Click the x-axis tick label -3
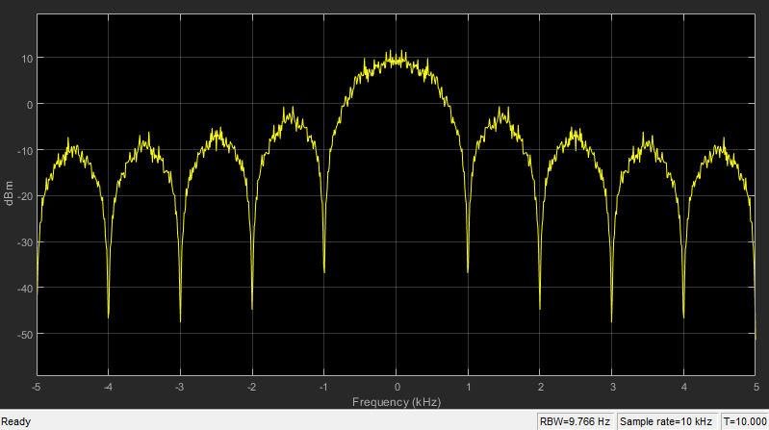 180,388
